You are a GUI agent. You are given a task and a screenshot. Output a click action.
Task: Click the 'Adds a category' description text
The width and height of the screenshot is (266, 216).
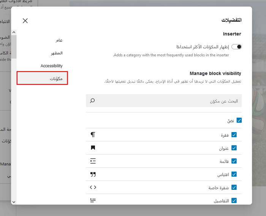click(x=171, y=55)
